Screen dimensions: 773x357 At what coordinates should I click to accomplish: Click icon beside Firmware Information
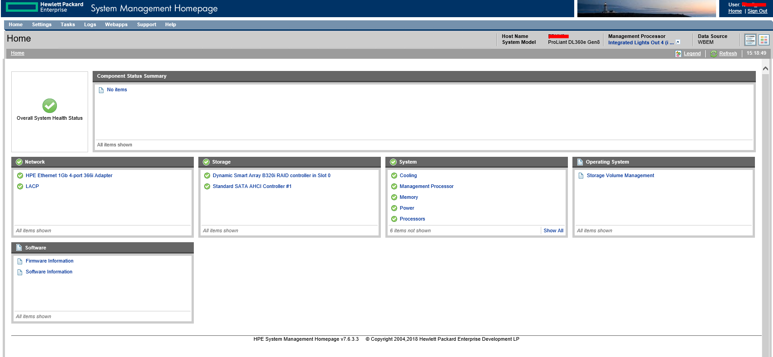click(x=20, y=261)
